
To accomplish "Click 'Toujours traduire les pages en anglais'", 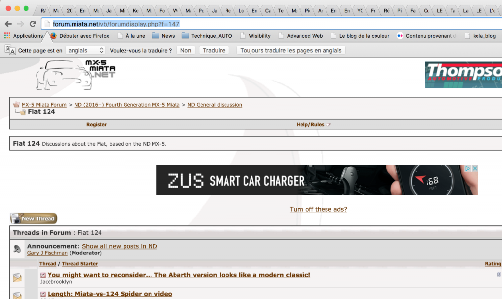I will [291, 50].
